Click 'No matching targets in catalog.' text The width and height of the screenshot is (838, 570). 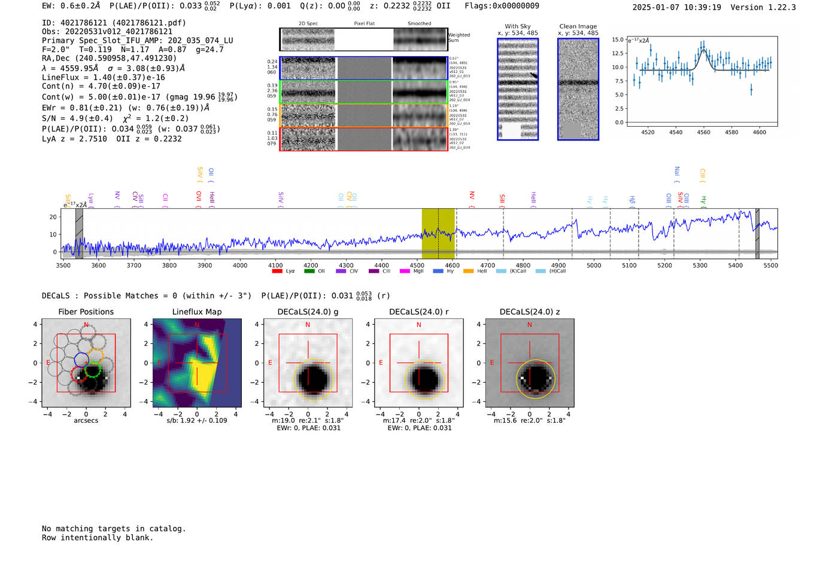[x=114, y=529]
